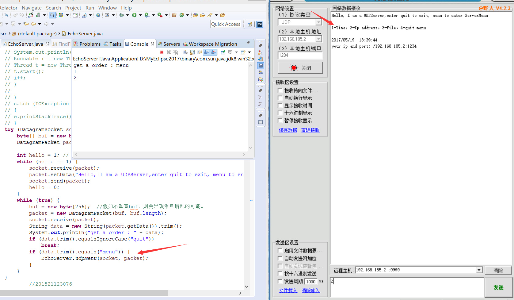The image size is (514, 300).
Task: Open the Navigate menu
Action: point(32,8)
